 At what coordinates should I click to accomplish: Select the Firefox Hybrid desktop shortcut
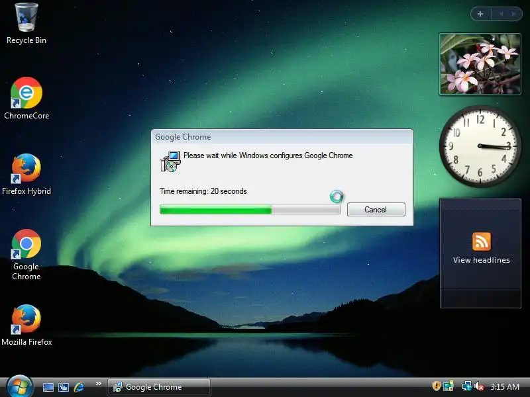(x=26, y=174)
